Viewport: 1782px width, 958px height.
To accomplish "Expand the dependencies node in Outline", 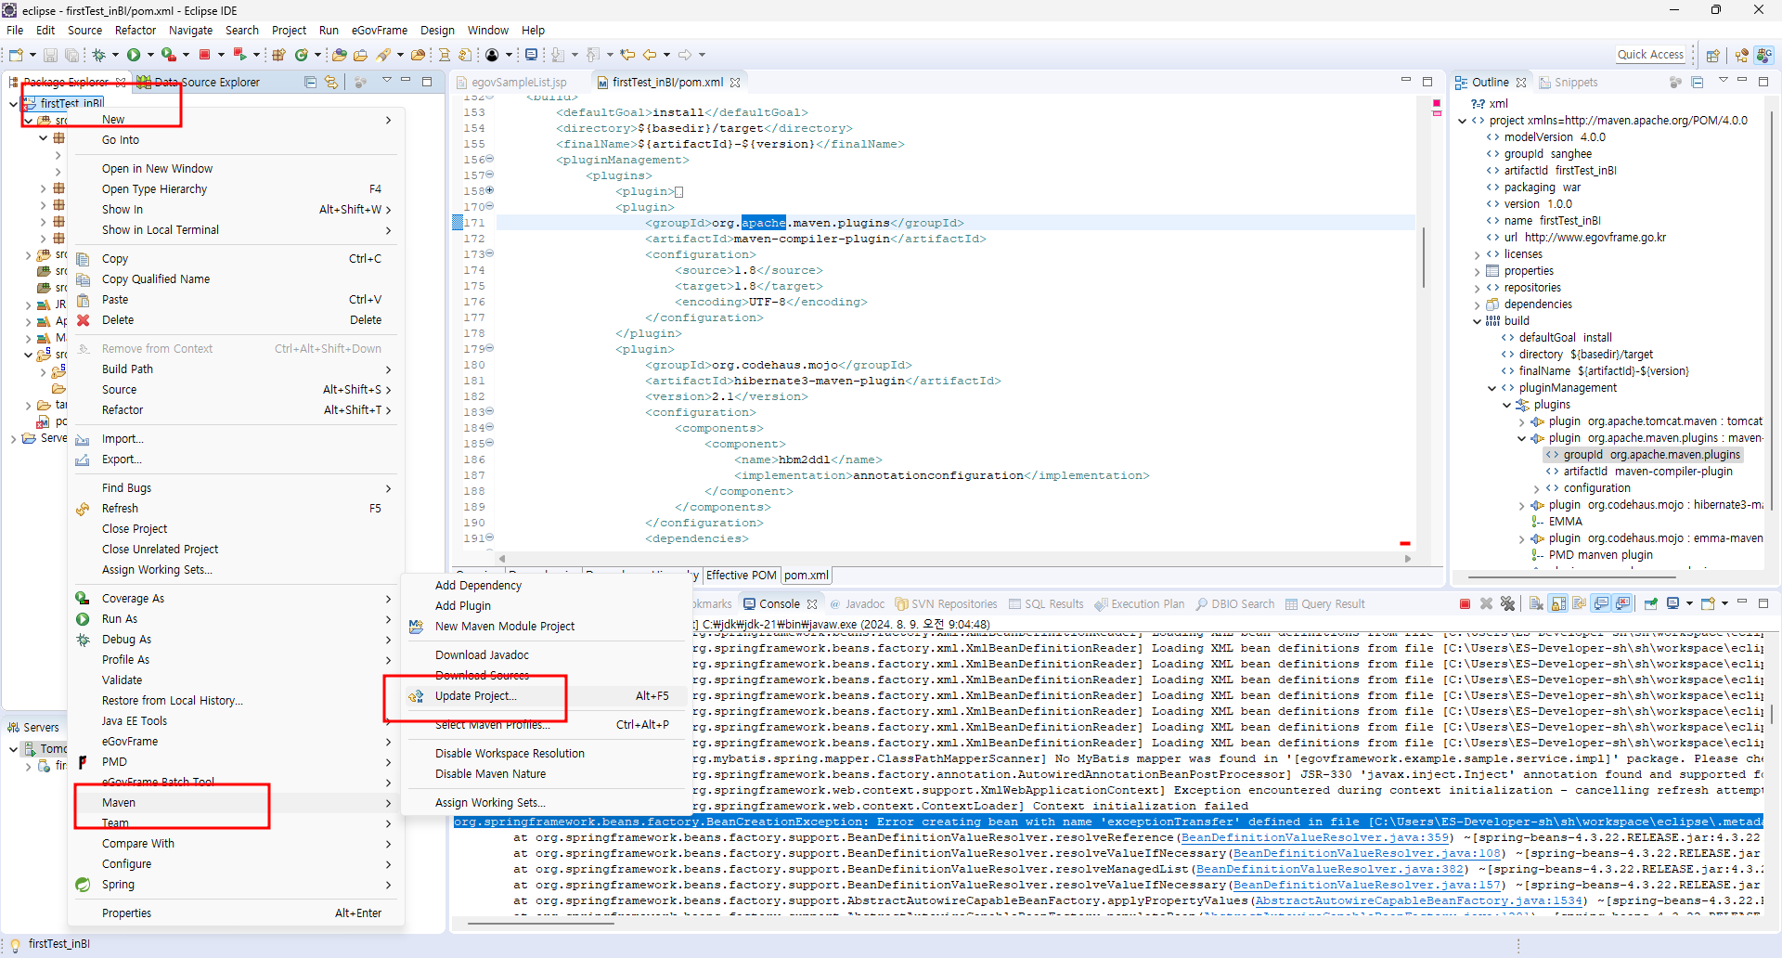I will (x=1478, y=304).
